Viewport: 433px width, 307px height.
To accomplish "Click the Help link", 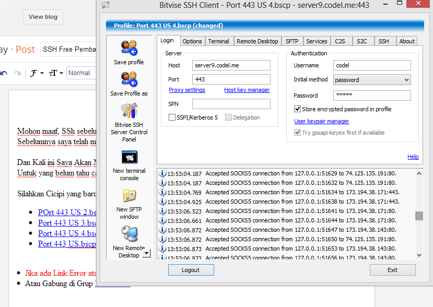I will click(413, 157).
